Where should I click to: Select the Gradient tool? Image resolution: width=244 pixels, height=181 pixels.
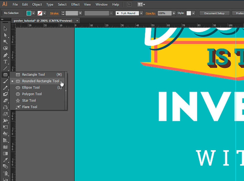pos(5,154)
